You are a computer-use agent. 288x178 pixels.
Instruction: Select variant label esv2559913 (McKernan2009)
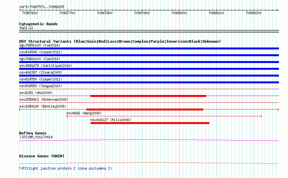coord(44,99)
